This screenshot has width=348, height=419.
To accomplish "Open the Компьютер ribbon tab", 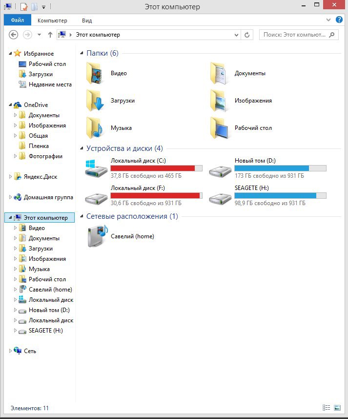I will (52, 21).
